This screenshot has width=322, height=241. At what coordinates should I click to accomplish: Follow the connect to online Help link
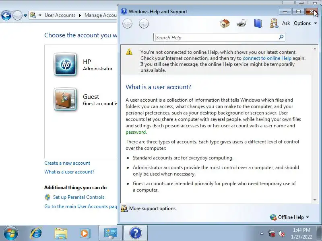pyautogui.click(x=267, y=58)
